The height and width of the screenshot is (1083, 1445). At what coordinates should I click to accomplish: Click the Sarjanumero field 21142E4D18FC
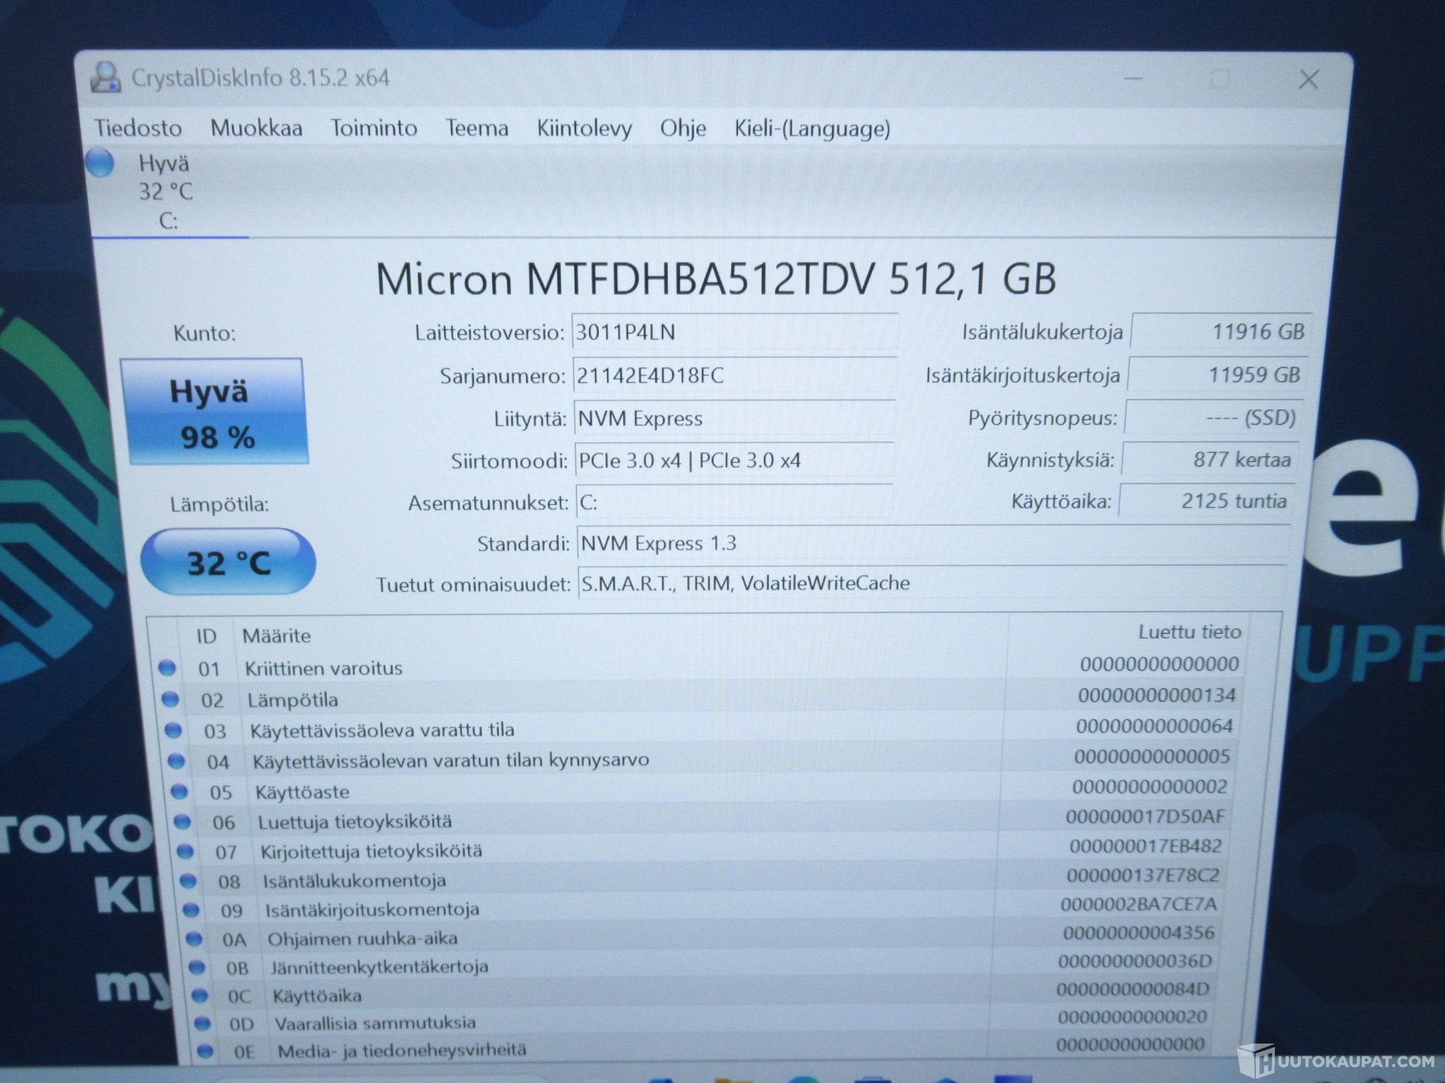coord(734,375)
